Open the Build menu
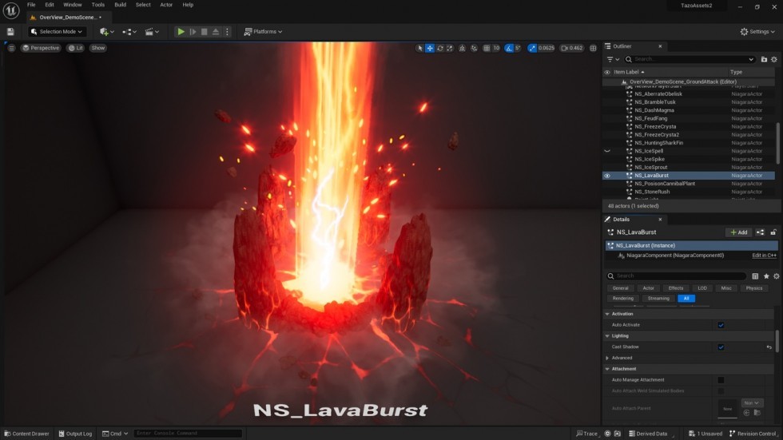 [120, 5]
